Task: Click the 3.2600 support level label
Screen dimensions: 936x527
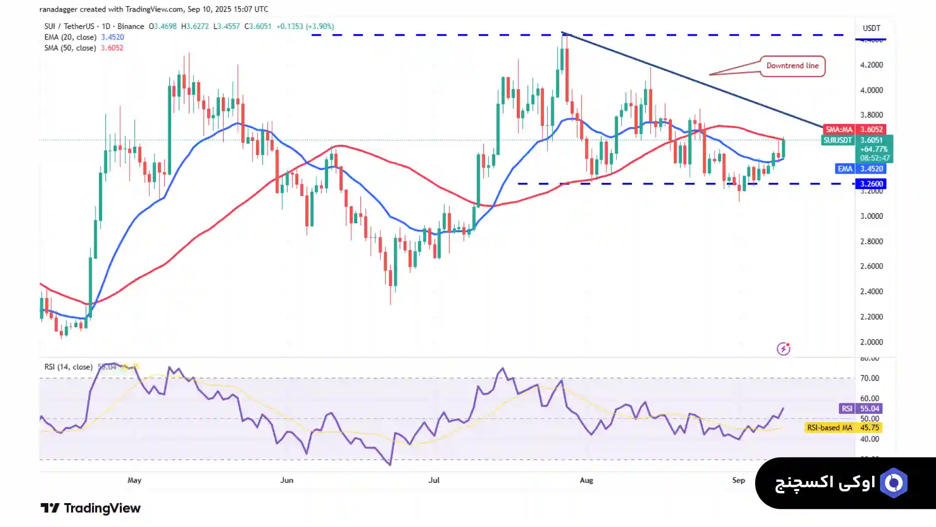Action: coord(871,184)
